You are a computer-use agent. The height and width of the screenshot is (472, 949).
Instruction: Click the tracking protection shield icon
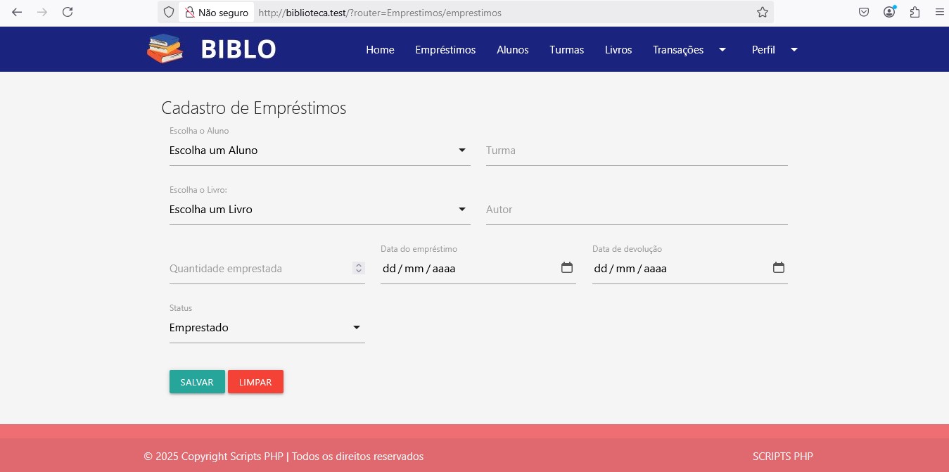168,13
